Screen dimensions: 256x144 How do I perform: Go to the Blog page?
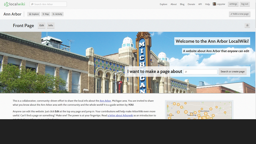(182, 4)
